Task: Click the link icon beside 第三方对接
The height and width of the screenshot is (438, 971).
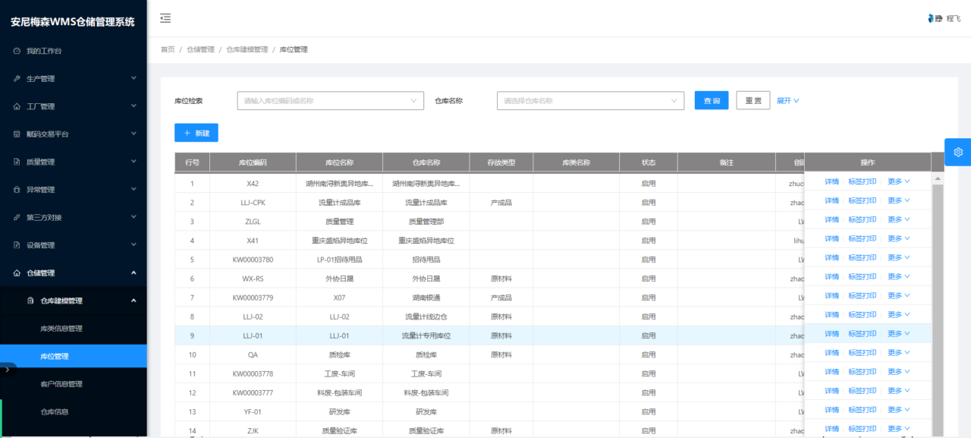Action: [x=17, y=217]
